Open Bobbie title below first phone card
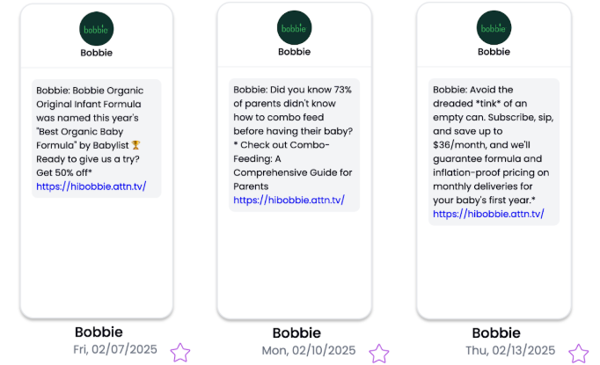600x365 pixels. click(99, 332)
